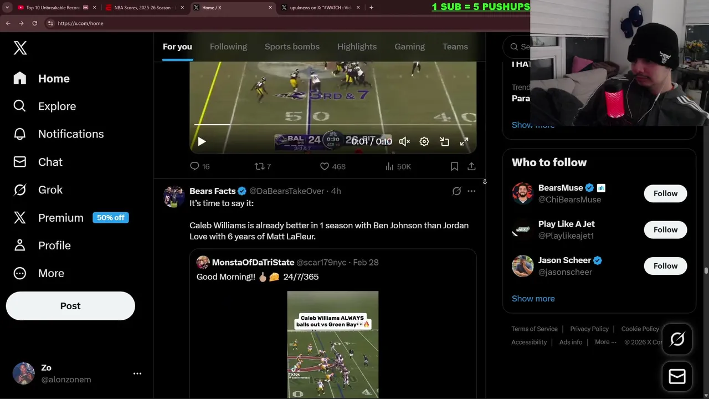Open MonstaOfDaTriState quoted post author
This screenshot has width=709, height=399.
(x=253, y=262)
